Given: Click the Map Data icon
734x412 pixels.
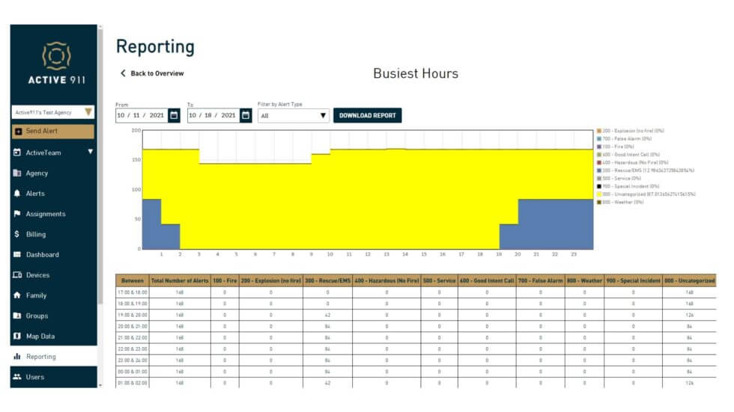Looking at the screenshot, I should click(x=17, y=336).
